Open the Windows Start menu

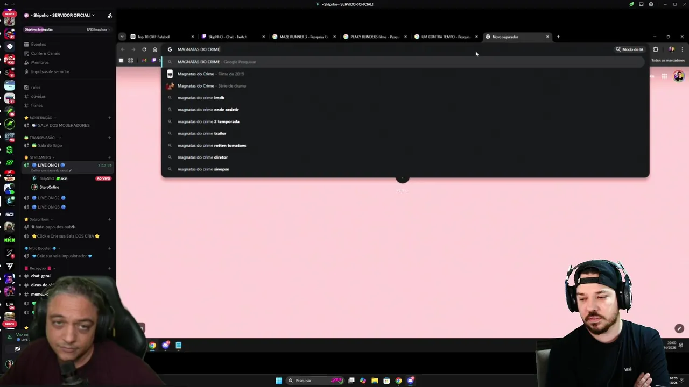click(279, 381)
